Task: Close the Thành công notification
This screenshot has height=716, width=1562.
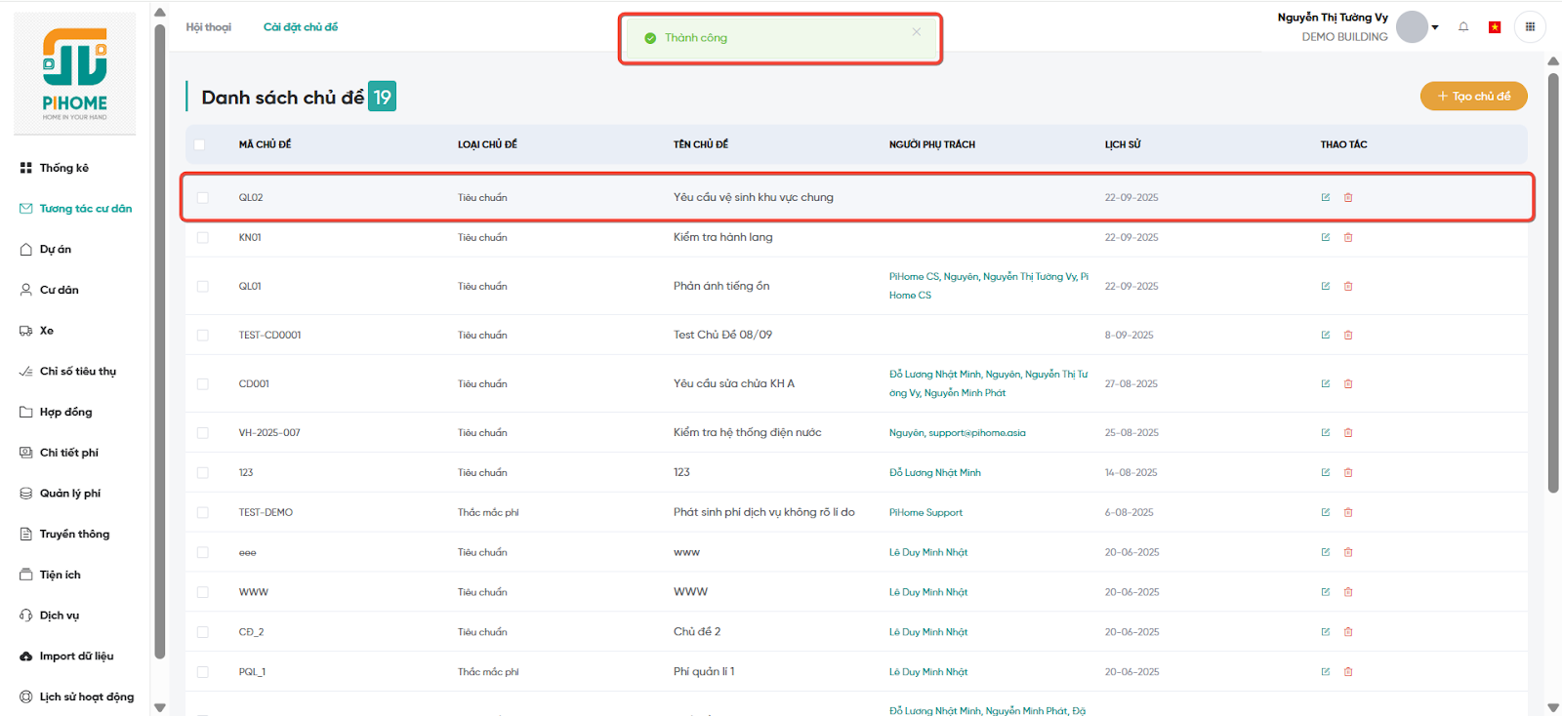Action: pos(916,32)
